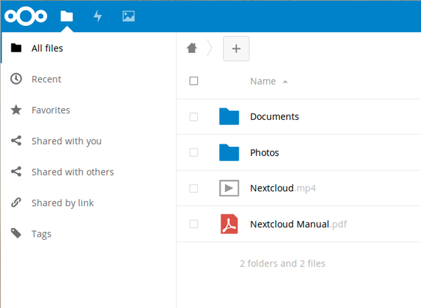Select the Files app folder icon
The height and width of the screenshot is (308, 421).
click(66, 16)
